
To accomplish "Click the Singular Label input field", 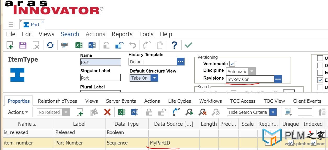I will tap(100, 78).
